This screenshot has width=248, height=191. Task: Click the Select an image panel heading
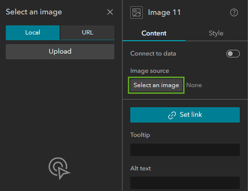pyautogui.click(x=34, y=12)
